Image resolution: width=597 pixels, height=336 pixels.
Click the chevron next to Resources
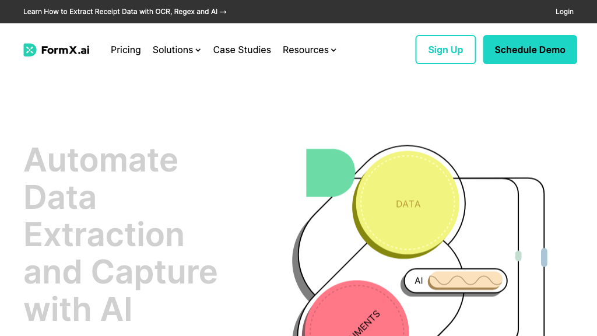(x=334, y=51)
